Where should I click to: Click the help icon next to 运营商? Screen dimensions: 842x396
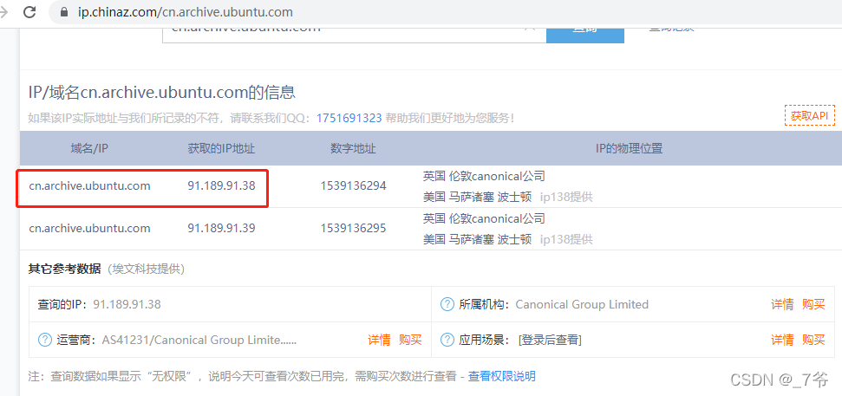coord(44,340)
